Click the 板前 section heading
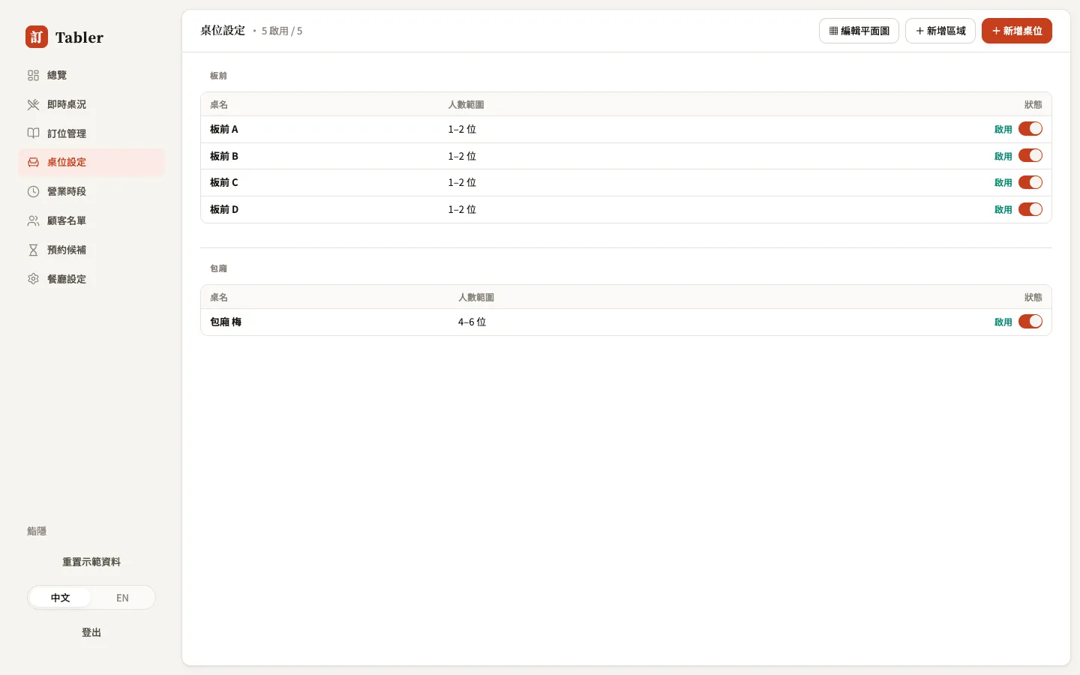 (x=218, y=76)
